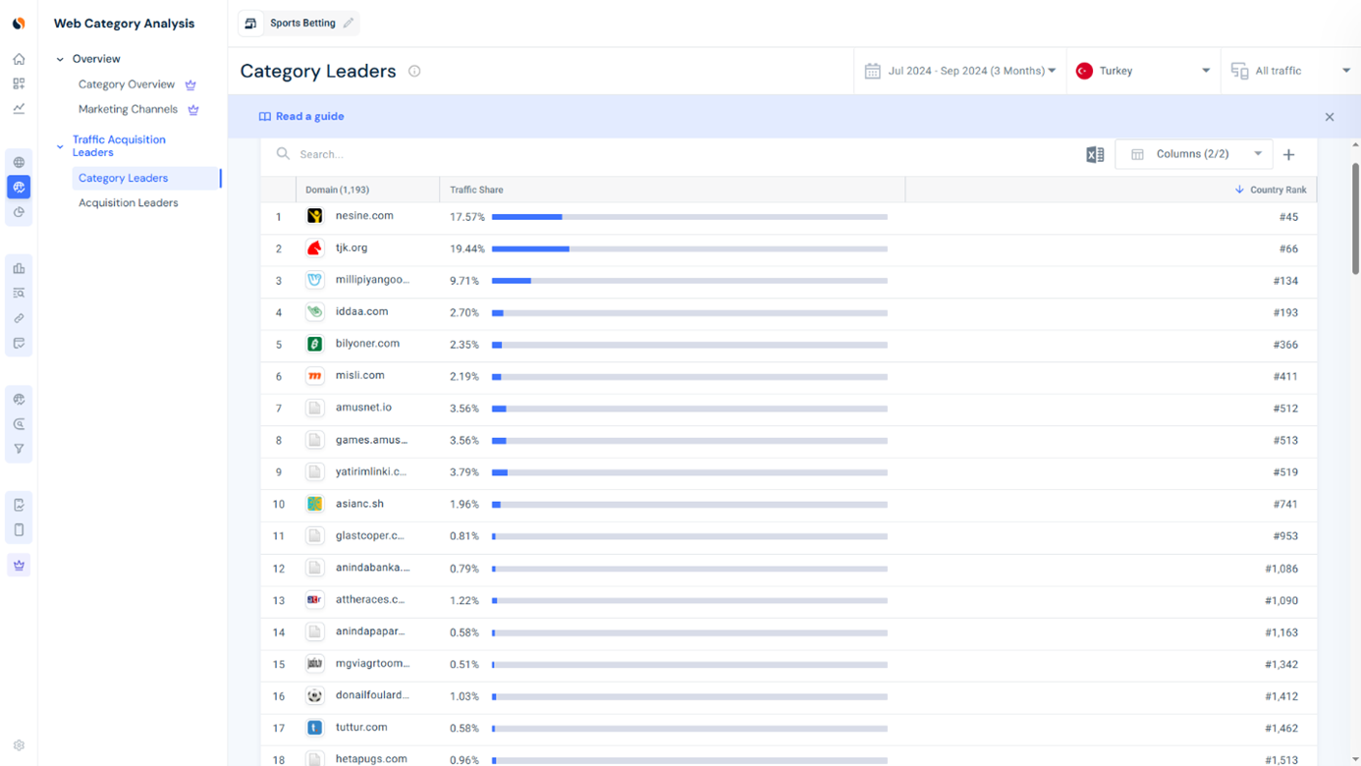This screenshot has width=1361, height=766.
Task: Export table using the Excel icon
Action: click(1095, 154)
